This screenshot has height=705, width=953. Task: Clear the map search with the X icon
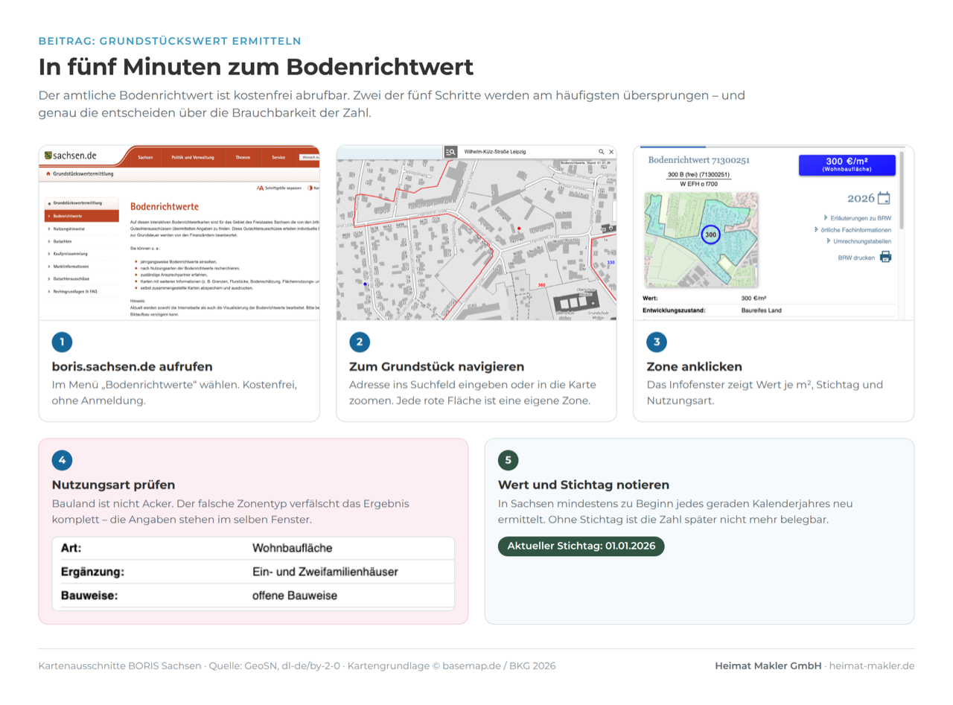click(x=611, y=152)
